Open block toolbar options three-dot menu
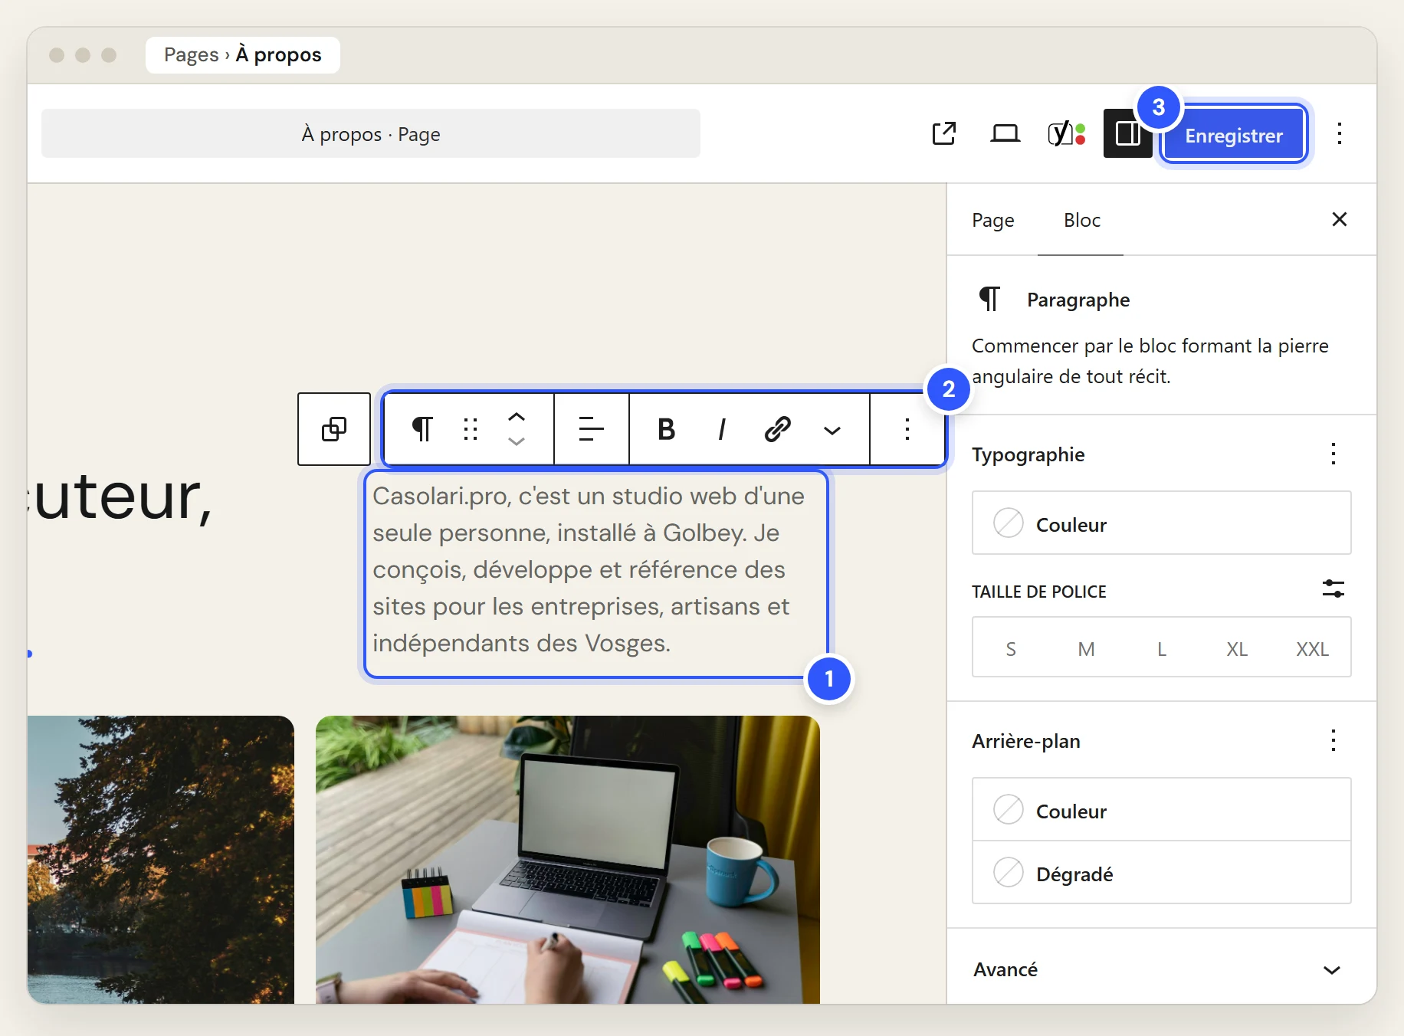This screenshot has width=1404, height=1036. [x=907, y=429]
